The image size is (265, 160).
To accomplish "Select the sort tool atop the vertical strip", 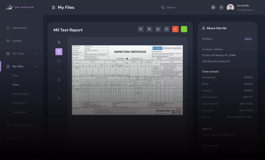I will [x=59, y=42].
